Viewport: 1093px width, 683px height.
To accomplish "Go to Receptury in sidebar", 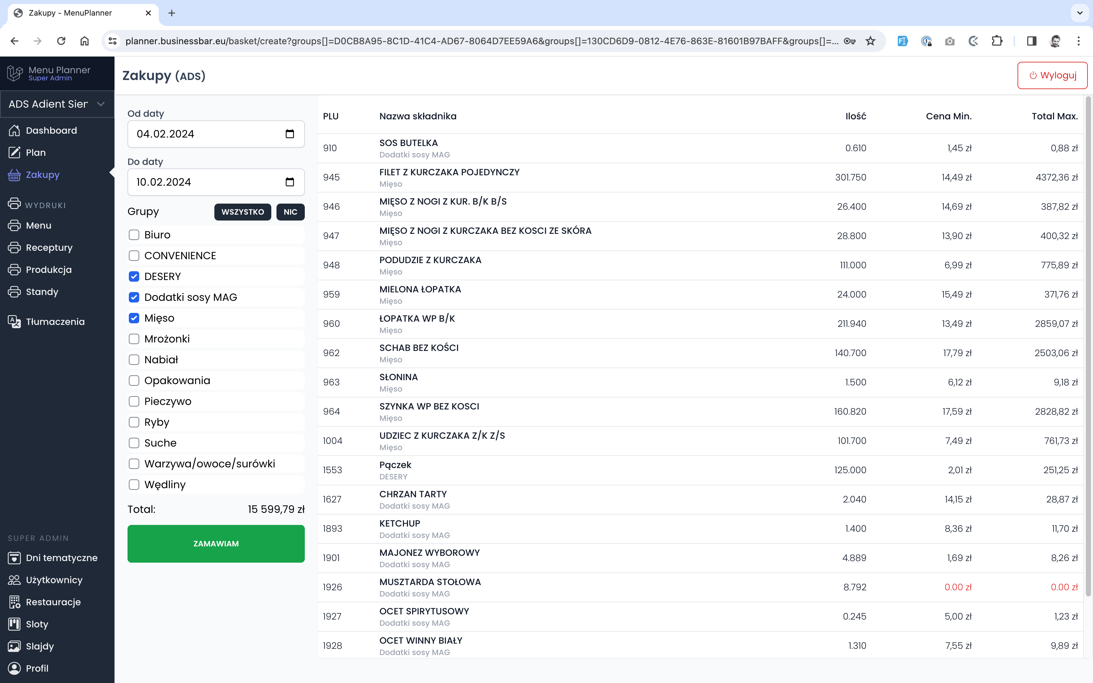I will (x=49, y=248).
